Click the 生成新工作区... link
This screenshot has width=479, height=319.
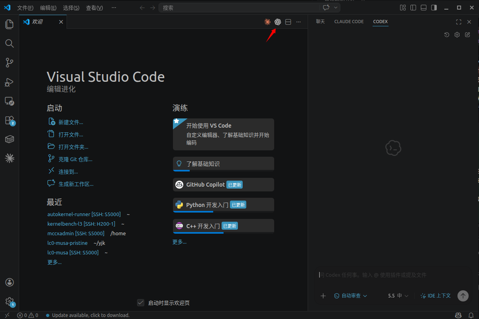(76, 184)
